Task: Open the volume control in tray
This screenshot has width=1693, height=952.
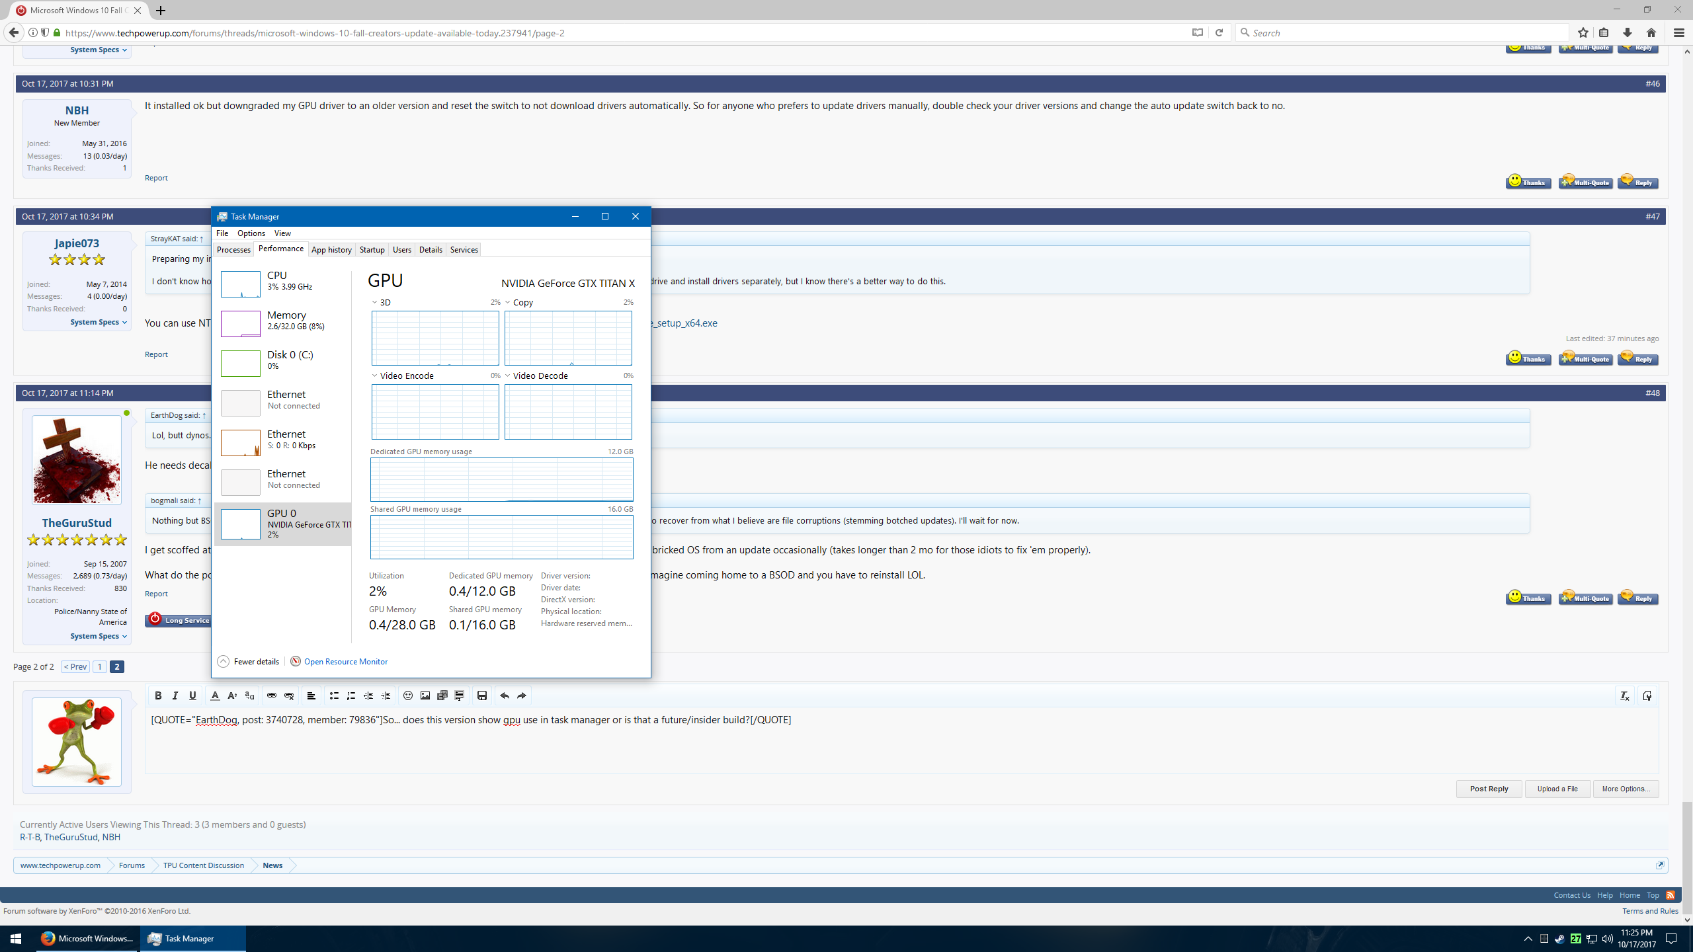Action: click(1607, 939)
